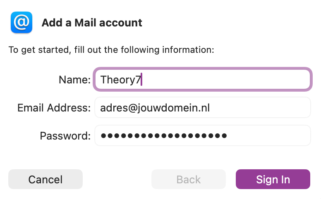Click the typed text "Theory7"
The image size is (321, 199).
118,79
